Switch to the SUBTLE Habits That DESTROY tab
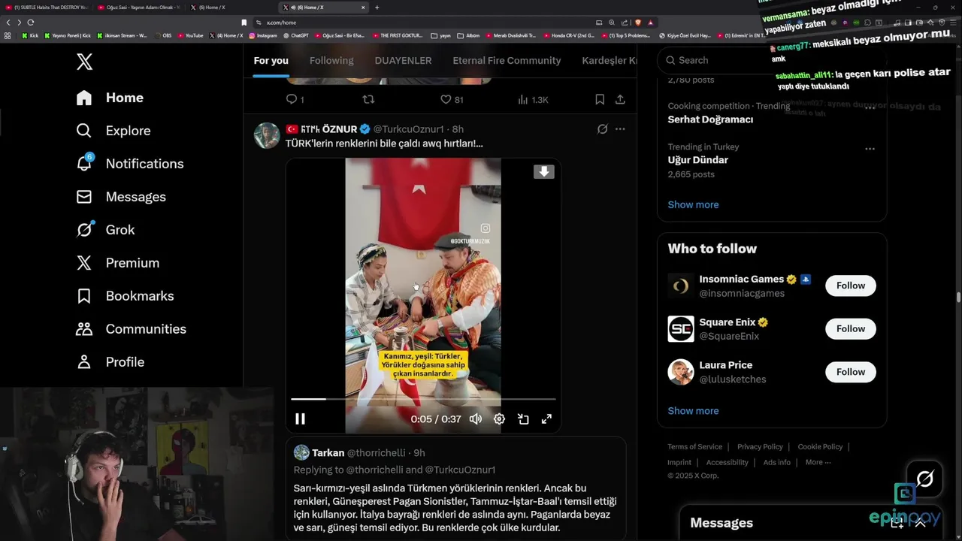962x541 pixels. (x=47, y=8)
